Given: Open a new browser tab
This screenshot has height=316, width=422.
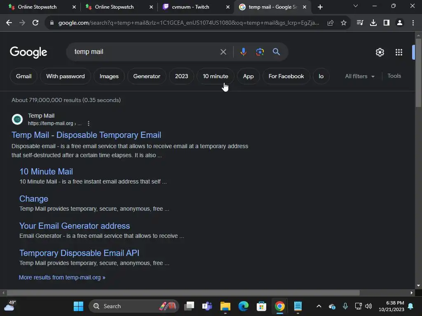Looking at the screenshot, I should coord(320,7).
